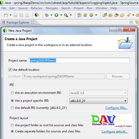Select Use a project specific JRE
Image resolution: width=139 pixels, height=139 pixels.
12,101
